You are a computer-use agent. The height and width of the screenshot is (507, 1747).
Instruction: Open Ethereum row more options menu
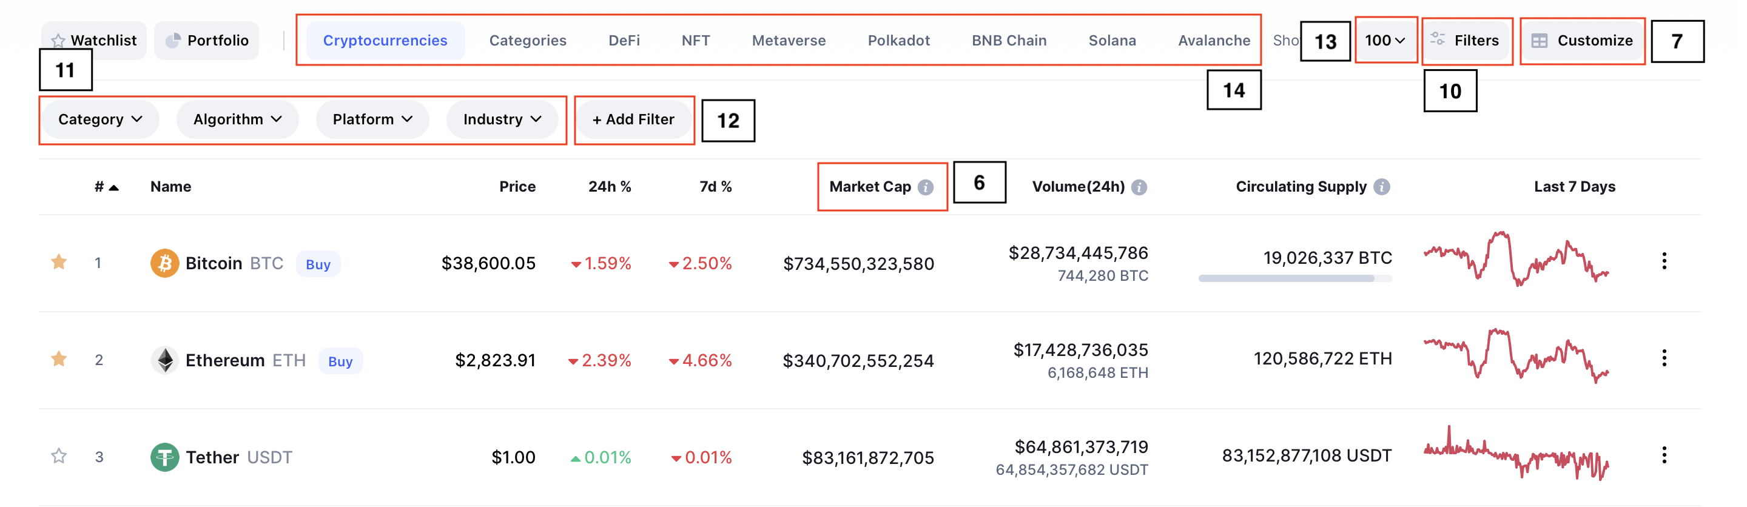pos(1665,358)
